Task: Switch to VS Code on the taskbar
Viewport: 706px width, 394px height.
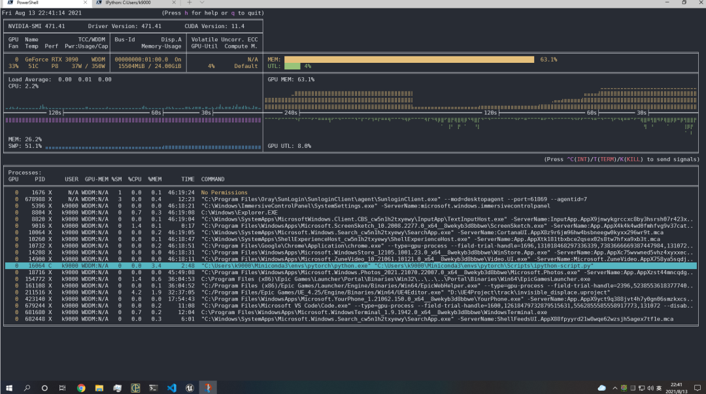Action: tap(171, 387)
